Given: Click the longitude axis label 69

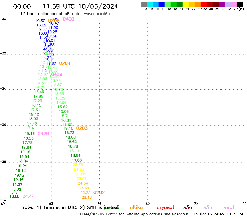Looking at the screenshot, I should [148, 204].
